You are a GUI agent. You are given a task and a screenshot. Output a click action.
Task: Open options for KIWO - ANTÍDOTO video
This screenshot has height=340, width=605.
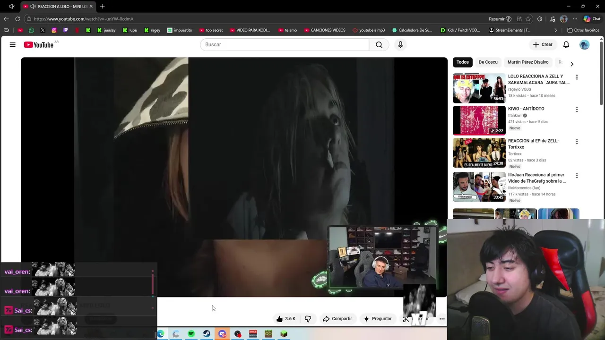click(x=577, y=110)
